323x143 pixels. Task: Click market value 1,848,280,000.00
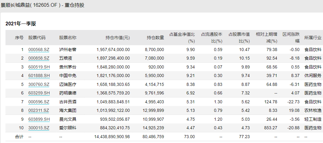(x=113, y=67)
